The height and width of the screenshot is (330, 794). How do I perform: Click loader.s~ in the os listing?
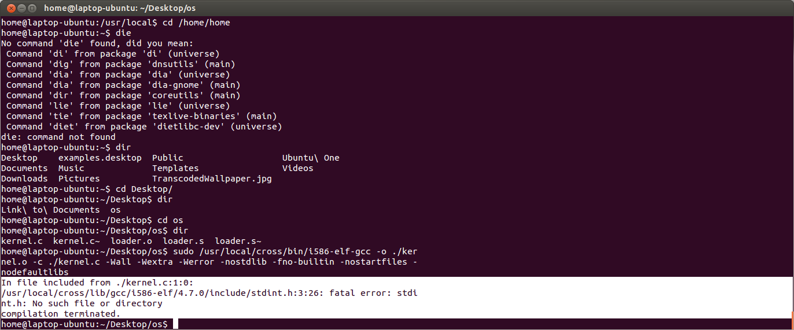(x=238, y=241)
